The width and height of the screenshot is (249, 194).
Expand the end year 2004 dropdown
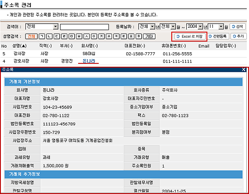(x=200, y=27)
